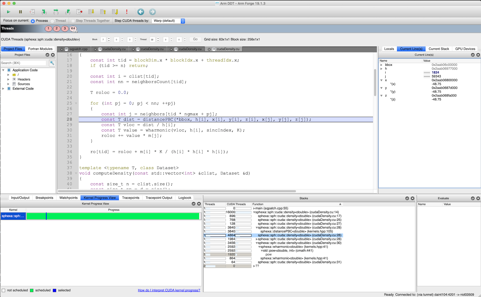Click the Step Out icon
481x297 pixels.
68,12
